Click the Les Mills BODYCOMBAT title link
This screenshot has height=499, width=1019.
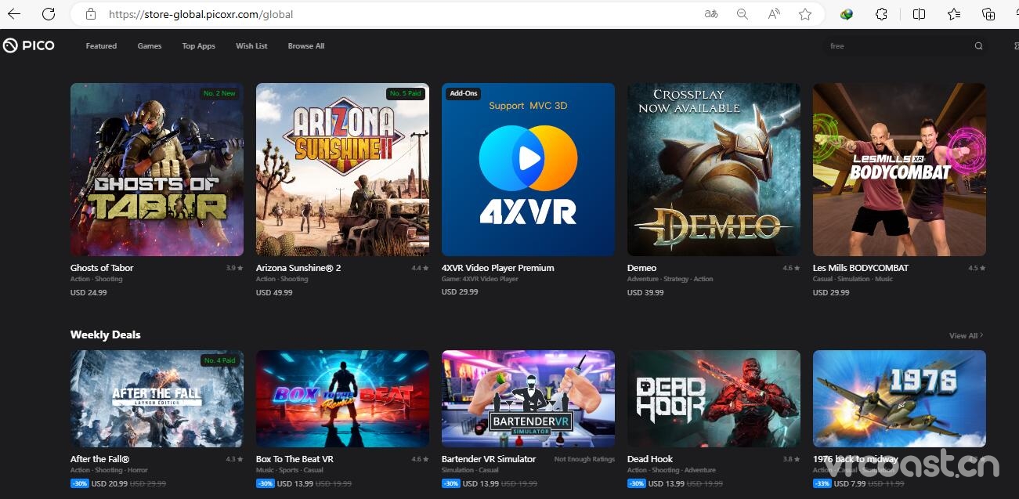click(861, 268)
